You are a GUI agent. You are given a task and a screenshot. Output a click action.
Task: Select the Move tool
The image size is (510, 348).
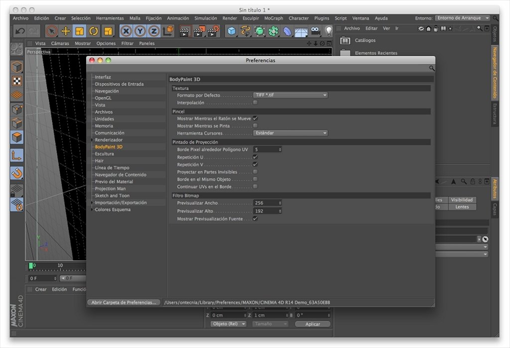click(x=66, y=31)
